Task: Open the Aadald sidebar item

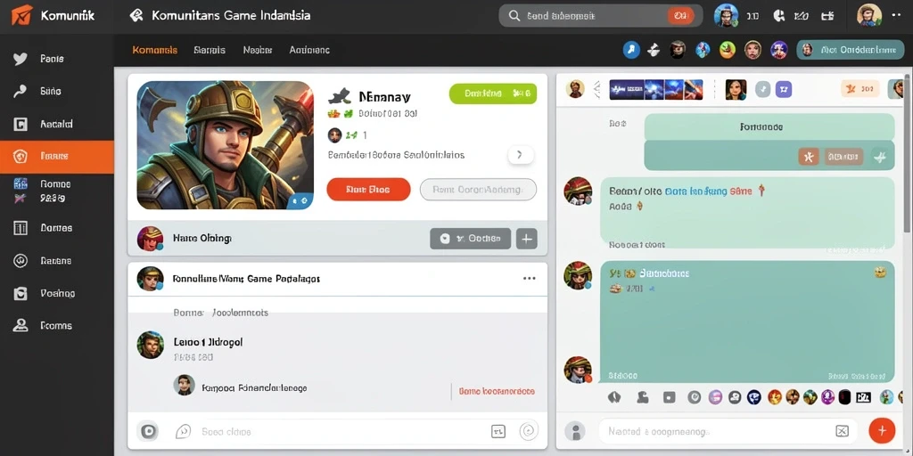Action: [57, 124]
